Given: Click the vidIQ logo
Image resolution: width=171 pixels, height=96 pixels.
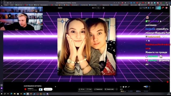Looking at the screenshot, I should pyautogui.click(x=146, y=87).
